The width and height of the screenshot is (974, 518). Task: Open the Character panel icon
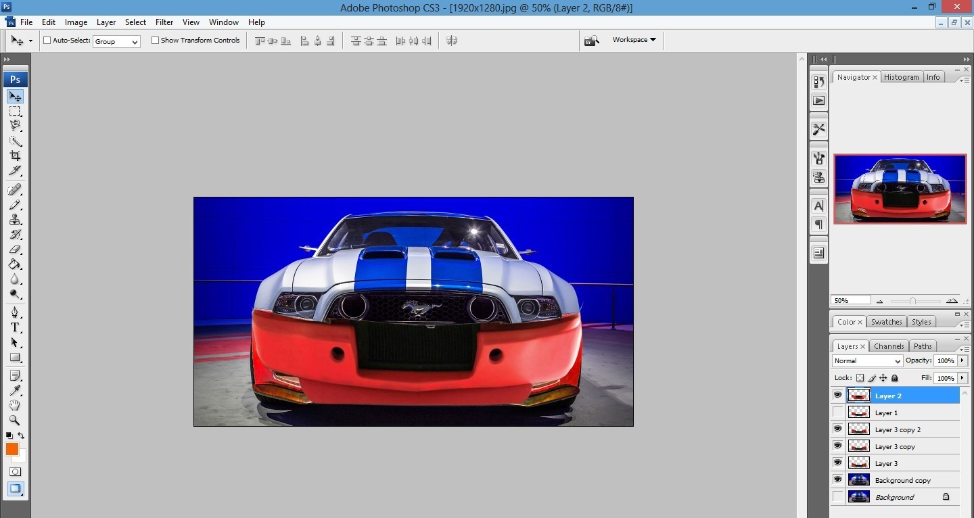pos(818,206)
